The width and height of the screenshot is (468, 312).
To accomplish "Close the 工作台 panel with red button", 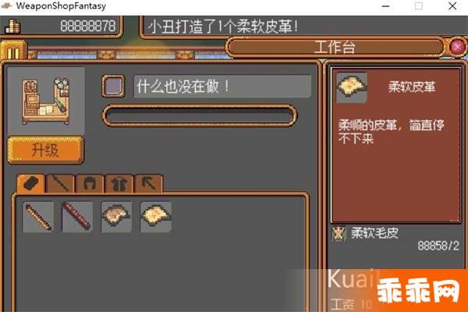I will pos(457,47).
